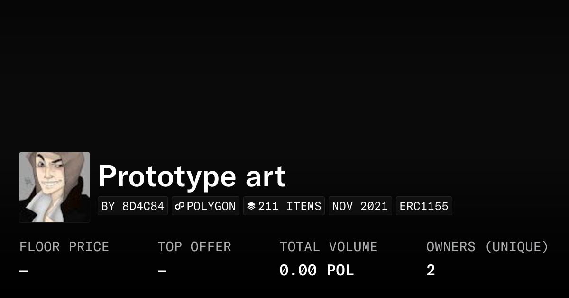Open the Prototype art collection avatar image
Image resolution: width=569 pixels, height=298 pixels.
tap(54, 187)
